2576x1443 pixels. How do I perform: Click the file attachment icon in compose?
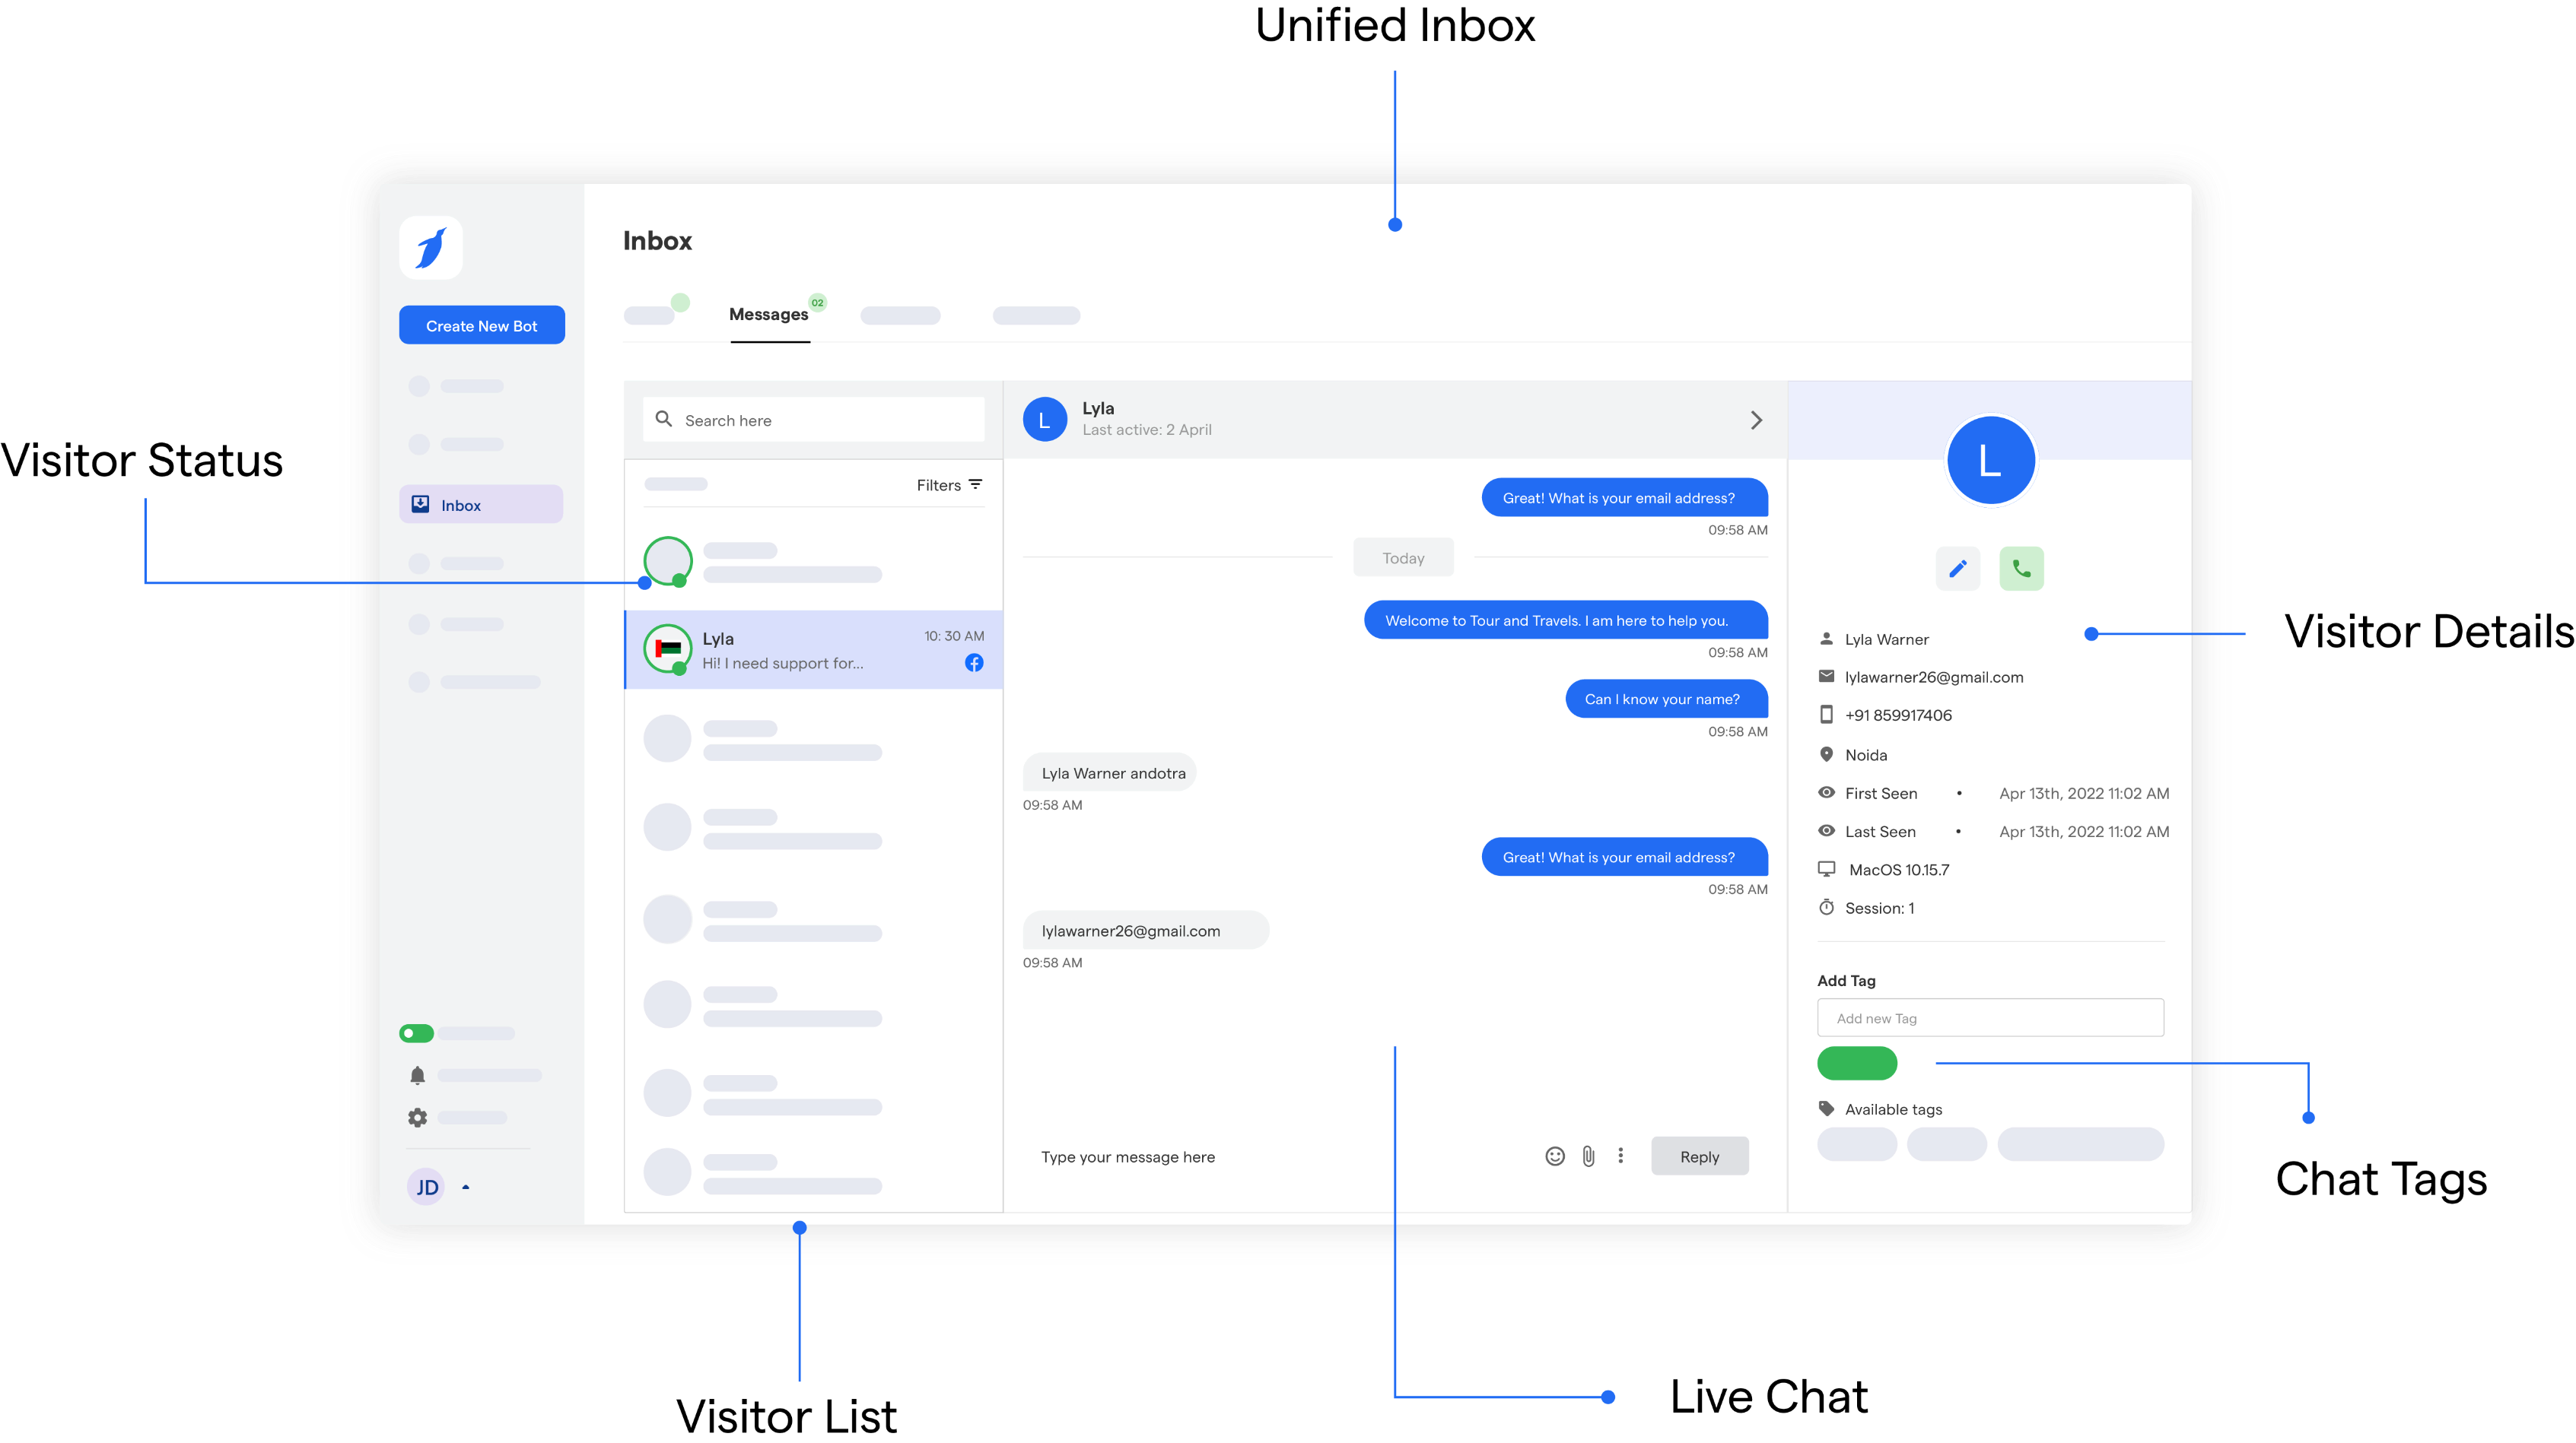click(x=1589, y=1156)
